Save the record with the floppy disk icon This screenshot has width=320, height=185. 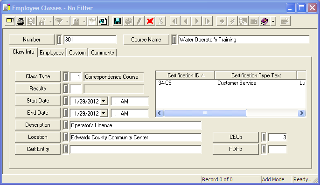point(118,21)
